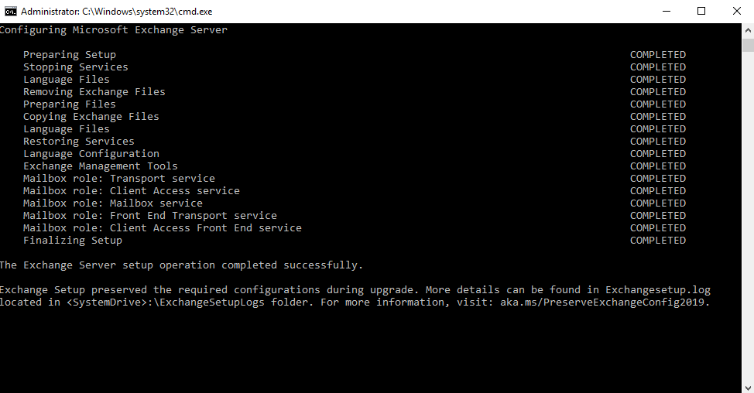Screen dimensions: 754x393
Task: Click Mailbox role: Front End Transport service
Action: pyautogui.click(x=150, y=216)
